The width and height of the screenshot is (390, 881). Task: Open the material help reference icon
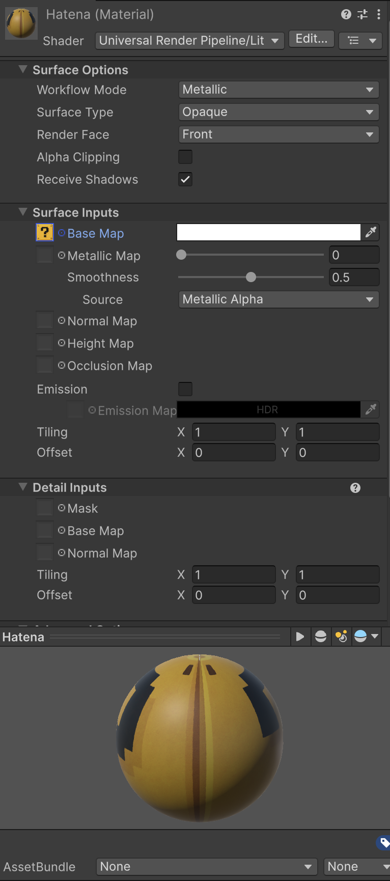click(346, 14)
